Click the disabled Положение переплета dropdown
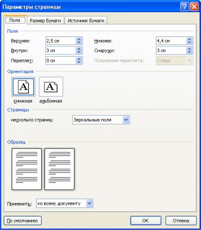The height and width of the screenshot is (230, 201). (x=174, y=60)
